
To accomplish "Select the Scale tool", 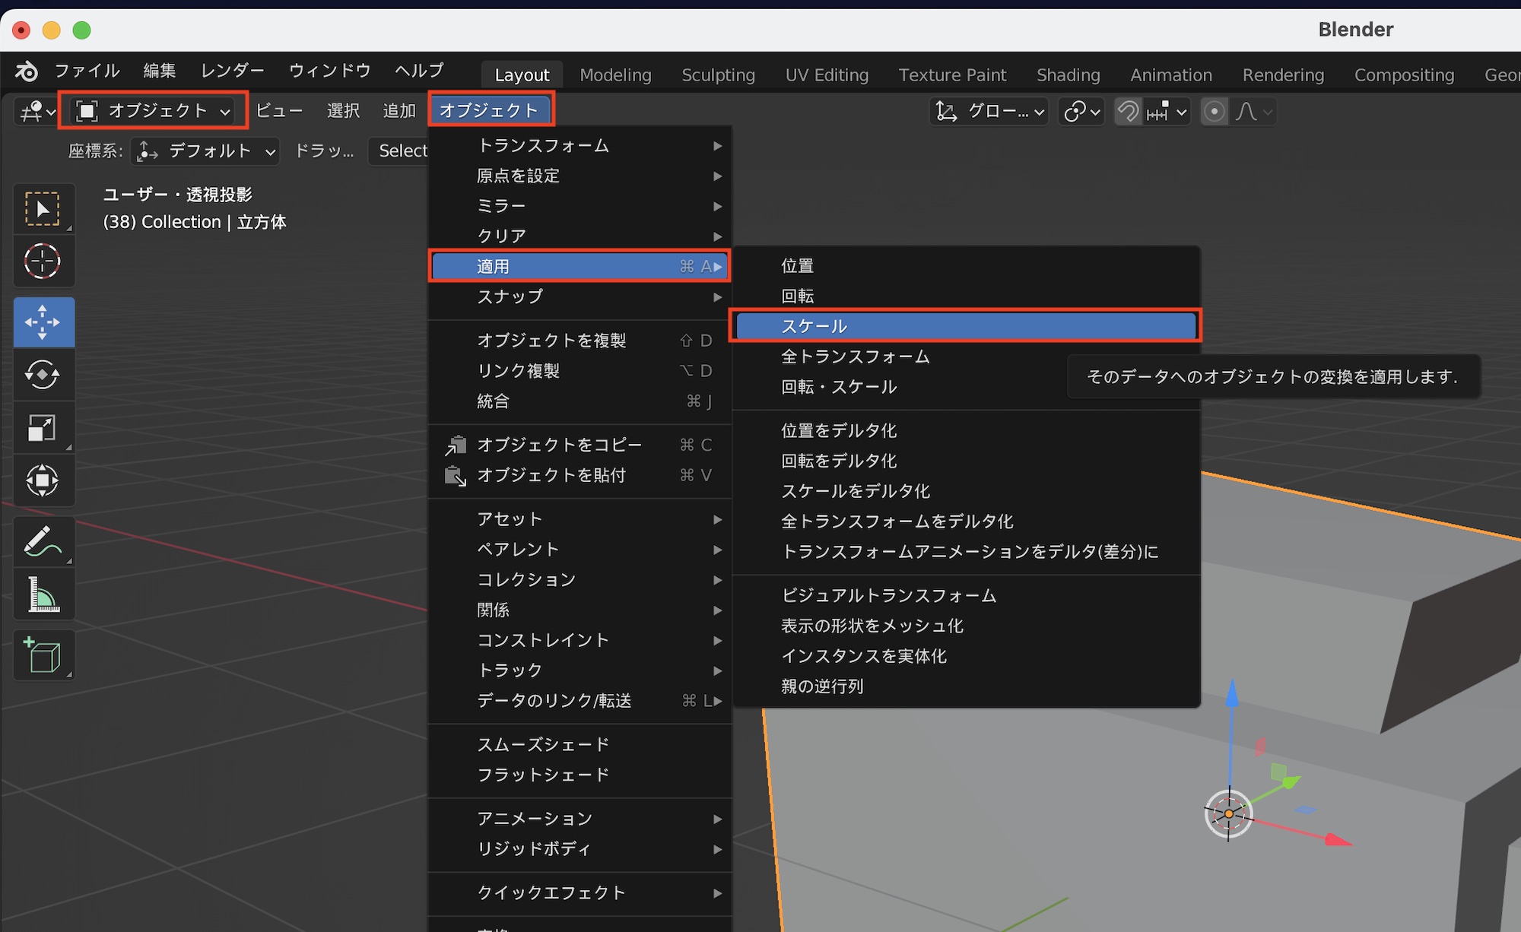I will (43, 428).
